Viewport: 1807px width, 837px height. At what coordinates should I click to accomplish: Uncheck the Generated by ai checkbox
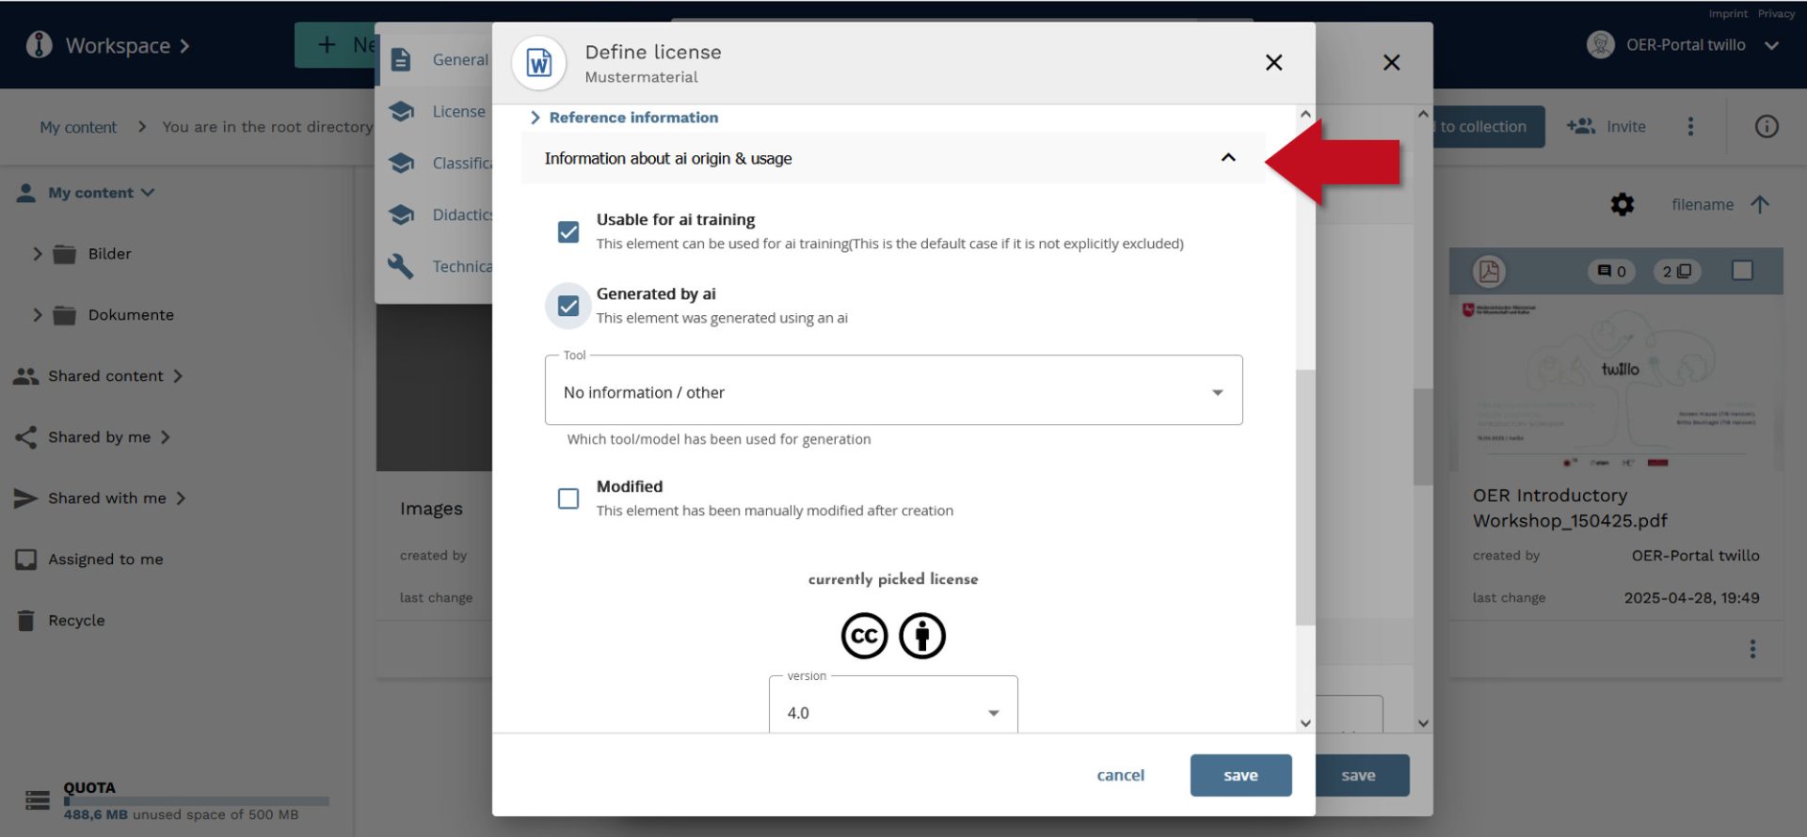point(568,306)
